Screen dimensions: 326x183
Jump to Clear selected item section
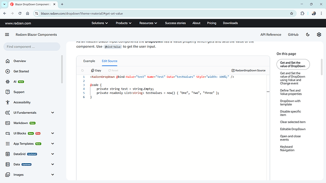pos(293,122)
